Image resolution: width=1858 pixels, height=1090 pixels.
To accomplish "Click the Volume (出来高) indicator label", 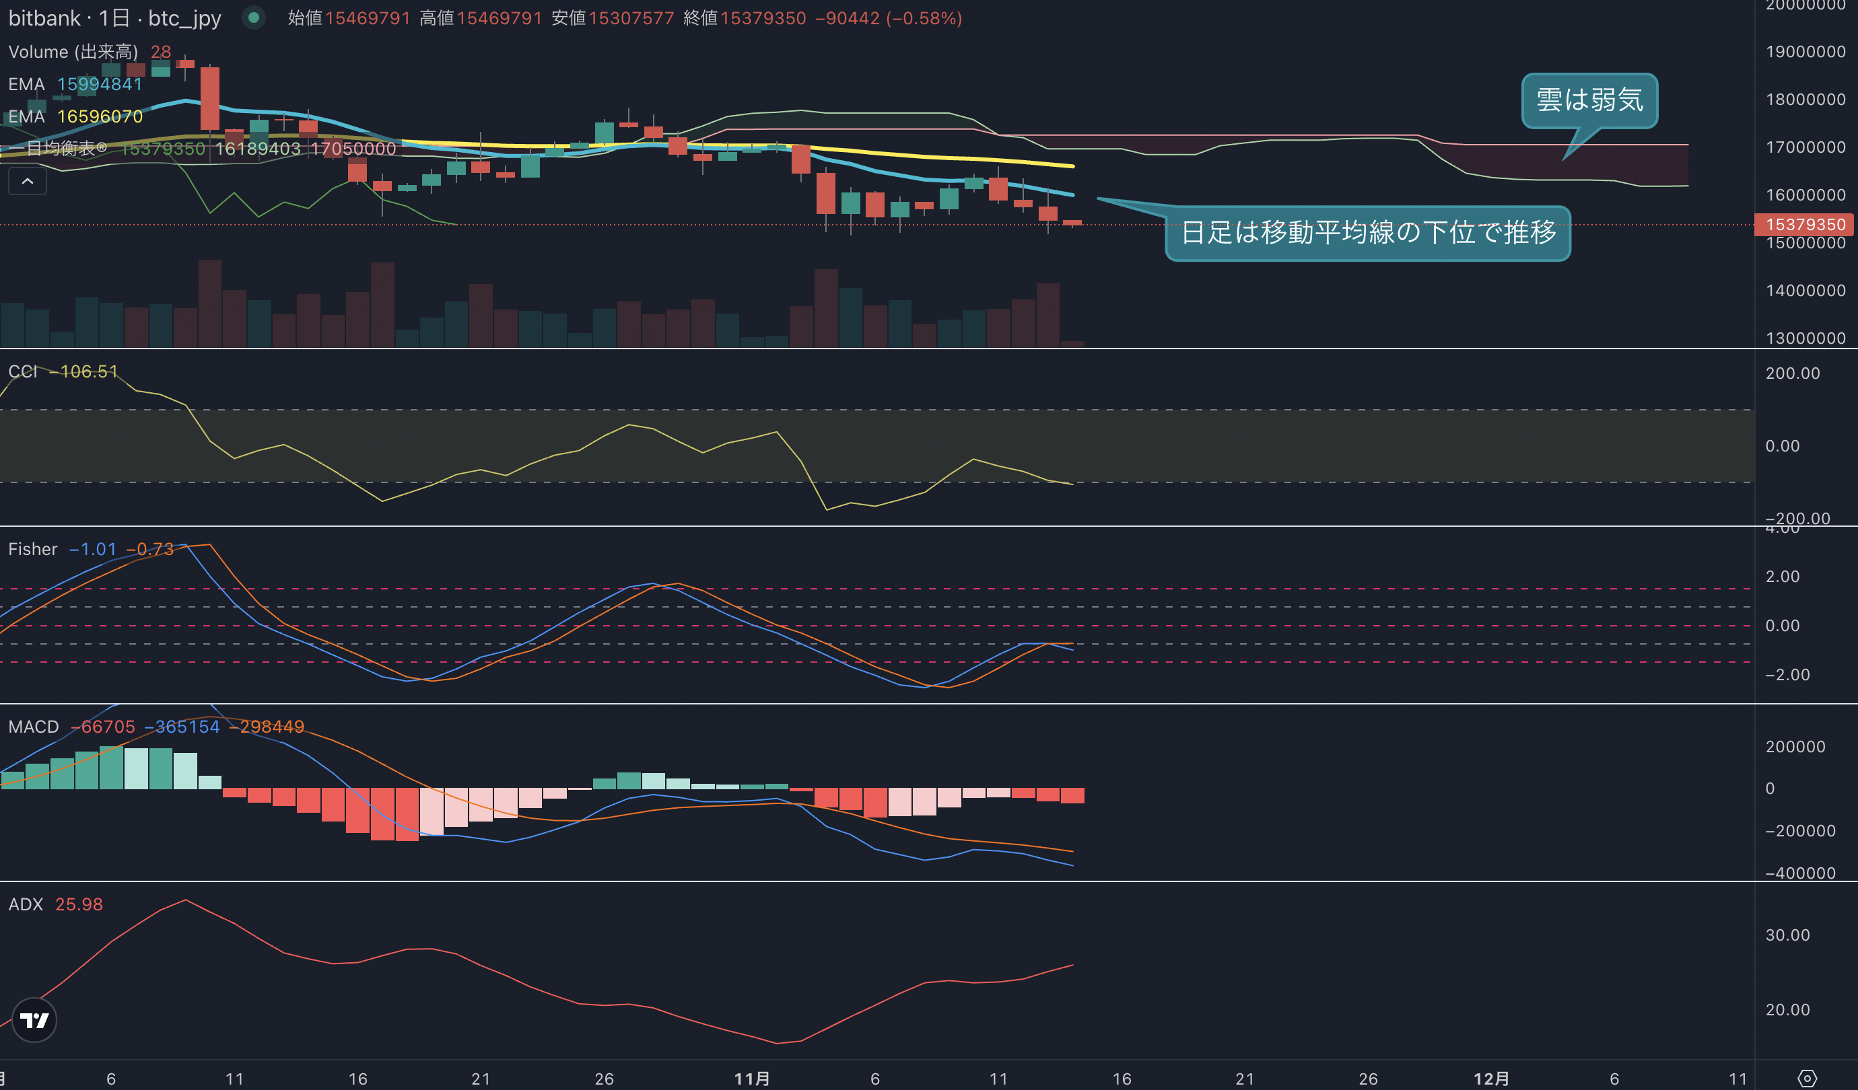I will click(73, 52).
